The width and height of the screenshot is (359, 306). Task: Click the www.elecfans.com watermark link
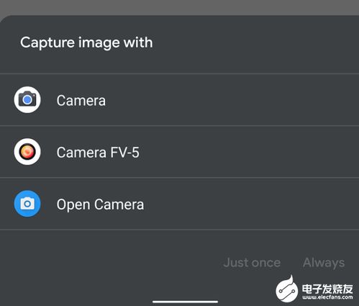click(327, 297)
